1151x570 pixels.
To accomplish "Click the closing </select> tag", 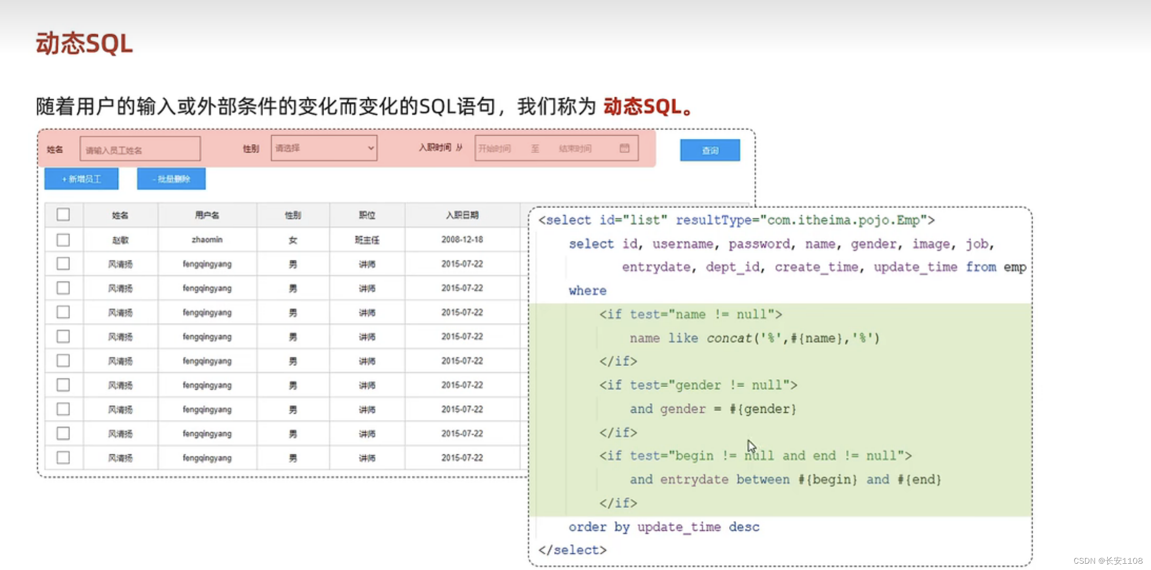I will click(572, 550).
